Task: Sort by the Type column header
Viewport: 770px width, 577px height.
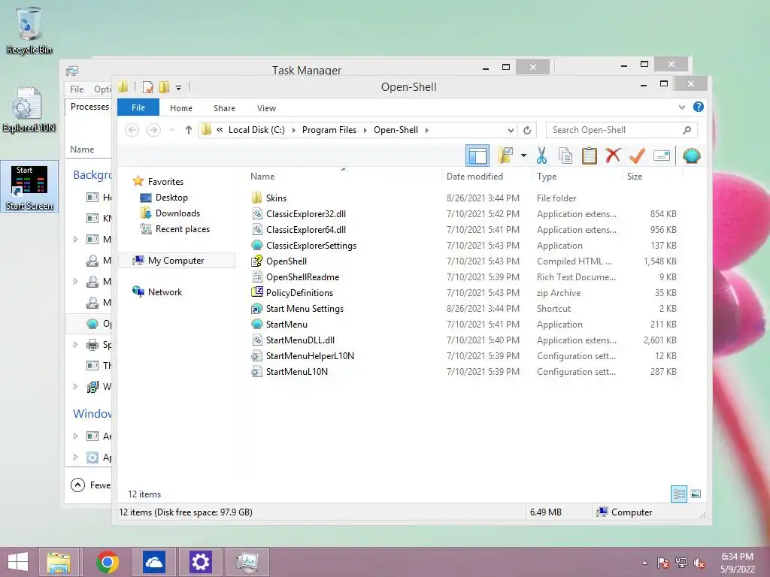Action: point(547,176)
